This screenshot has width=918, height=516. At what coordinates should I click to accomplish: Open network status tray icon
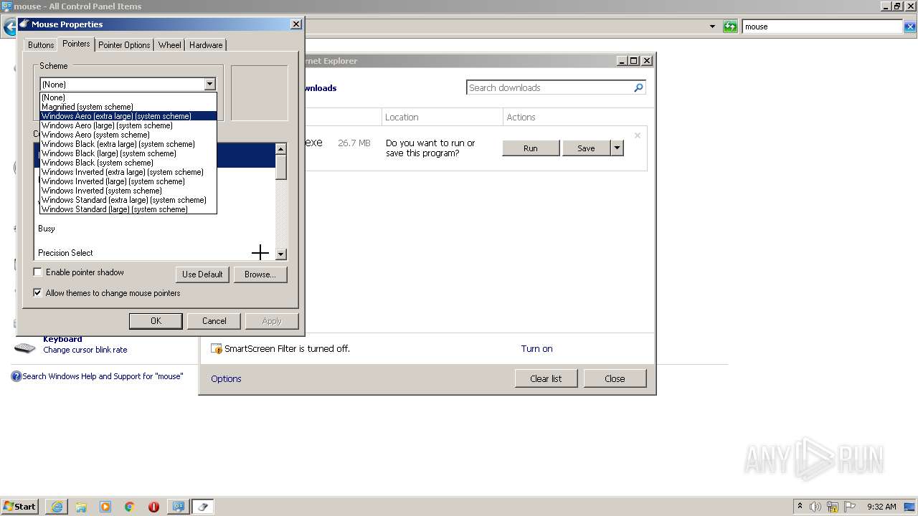tap(833, 507)
